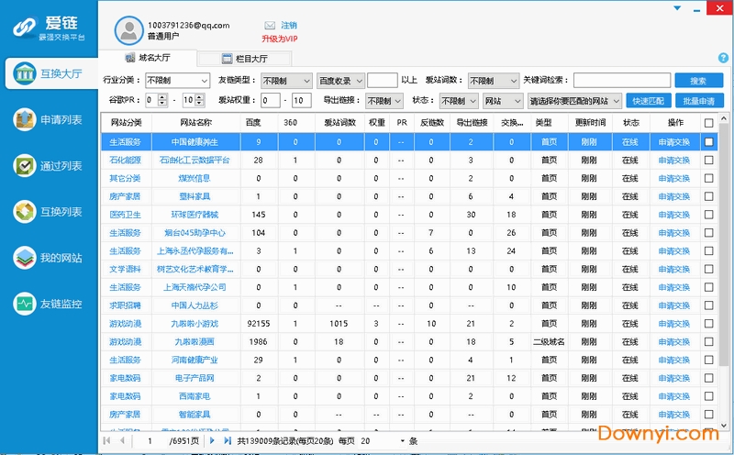Click the next page arrow in pagination
The width and height of the screenshot is (734, 455).
point(213,441)
